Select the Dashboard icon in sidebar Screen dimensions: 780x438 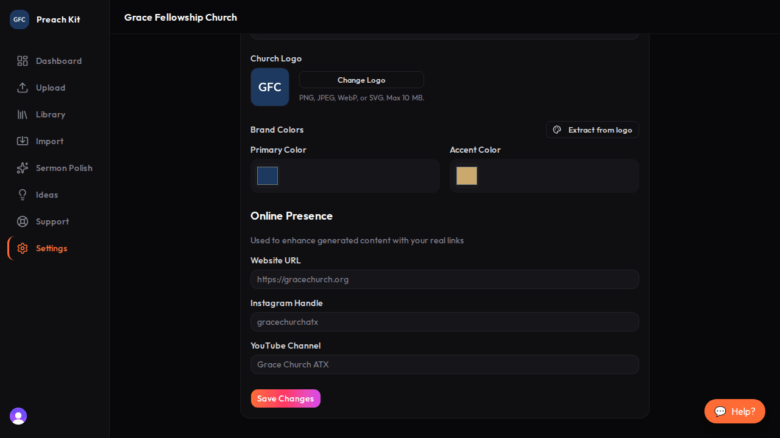point(23,61)
